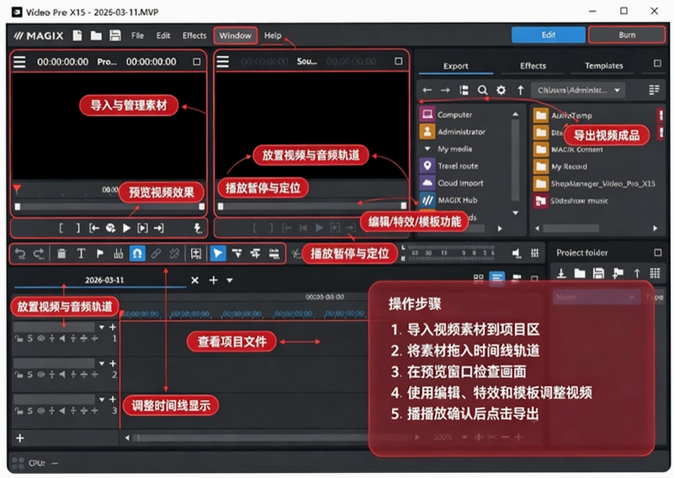Open the Window menu
Image resolution: width=674 pixels, height=478 pixels.
click(235, 35)
